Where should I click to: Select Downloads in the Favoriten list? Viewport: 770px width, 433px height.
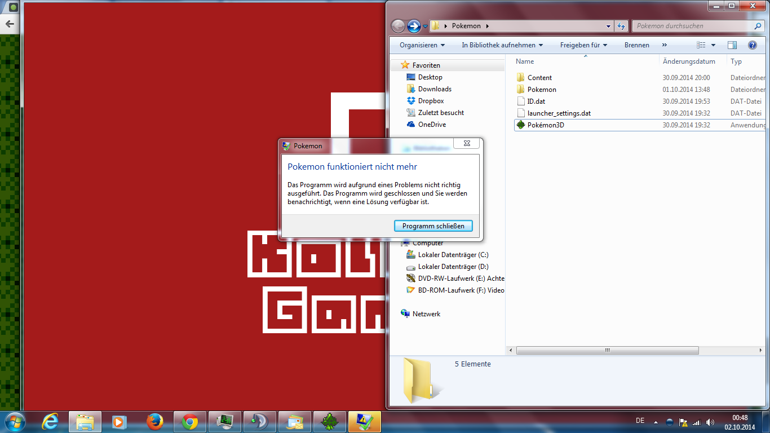tap(434, 89)
